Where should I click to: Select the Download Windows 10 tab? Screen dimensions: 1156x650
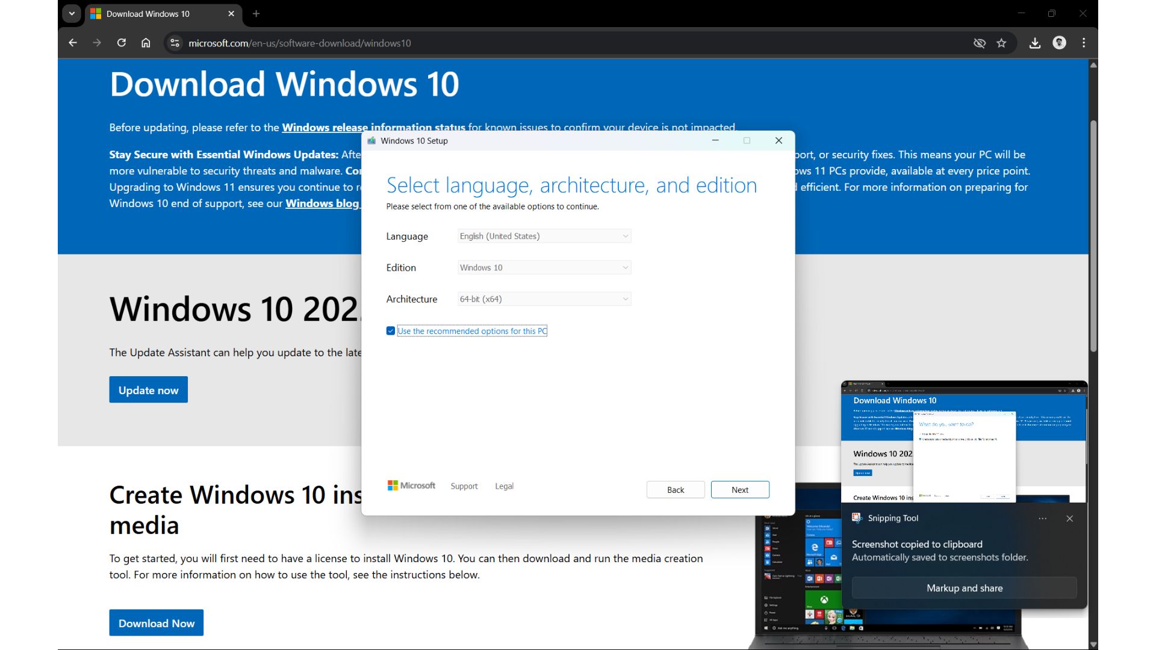[163, 14]
